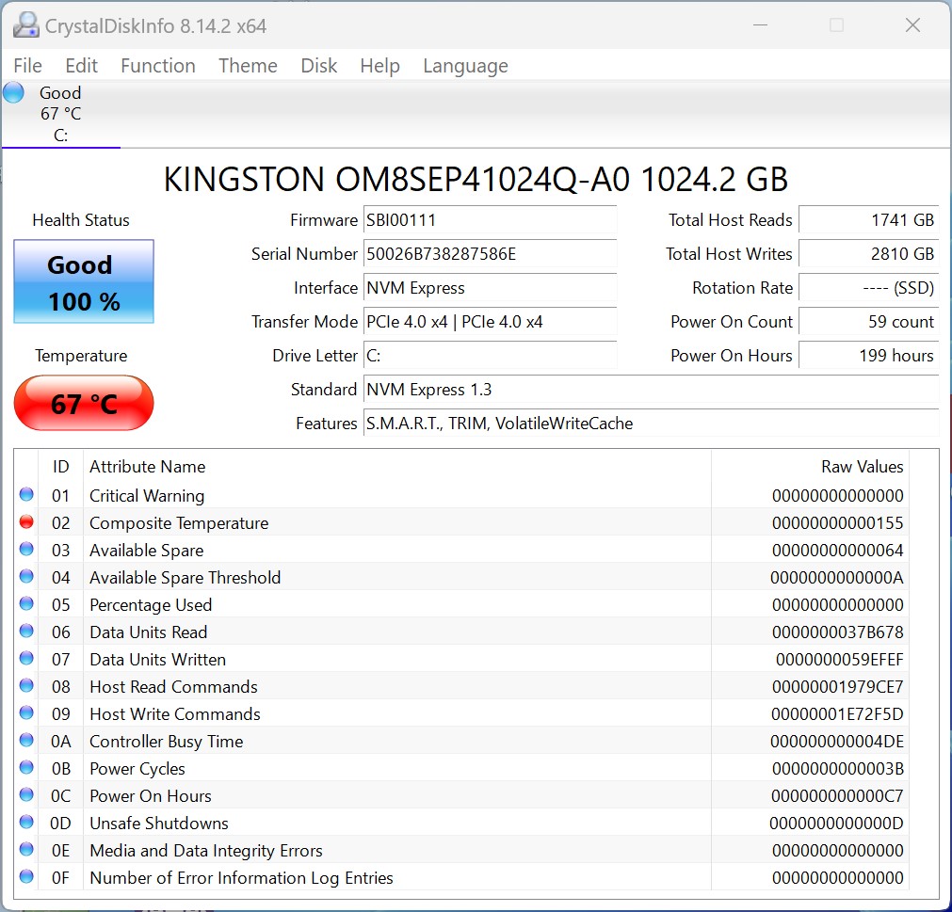Select the Host Read Commands attribute name

[173, 687]
